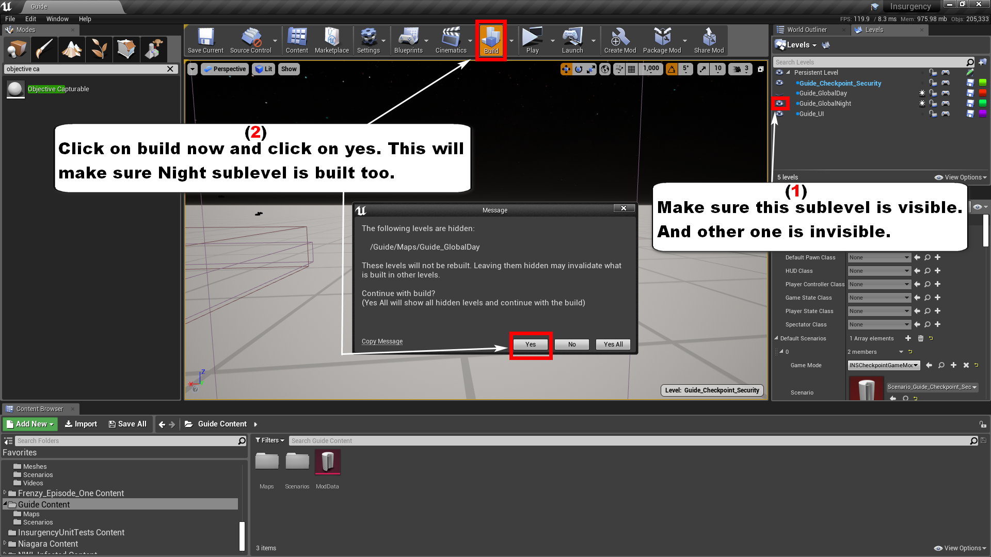Image resolution: width=991 pixels, height=557 pixels.
Task: Toggle visibility of Guide_Checkpoint_Security level
Action: 779,83
